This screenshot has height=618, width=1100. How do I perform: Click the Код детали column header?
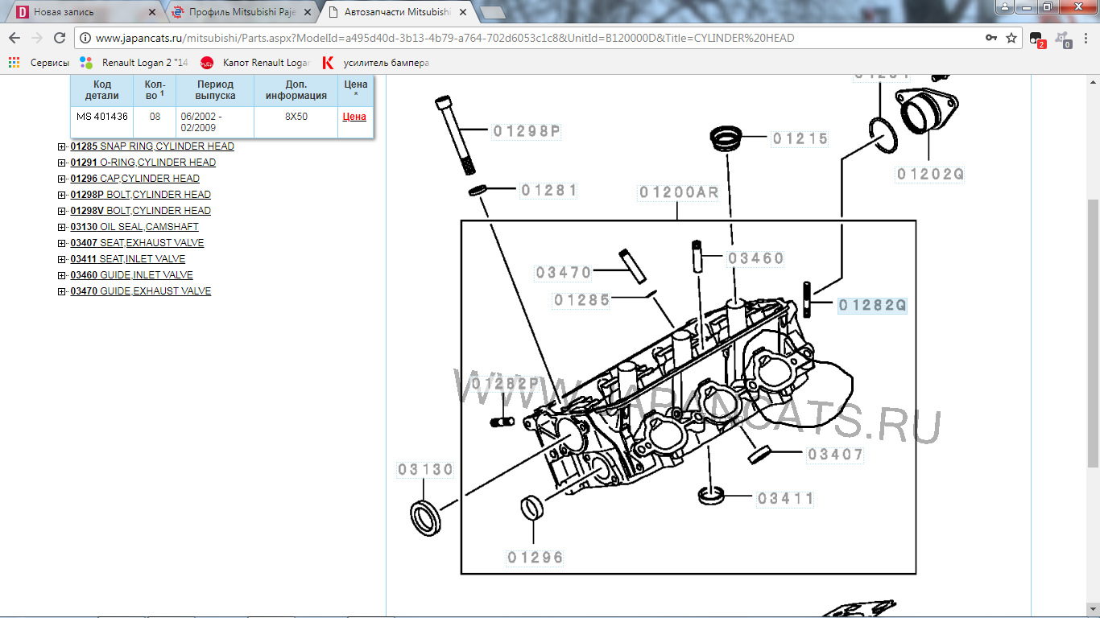(x=102, y=90)
